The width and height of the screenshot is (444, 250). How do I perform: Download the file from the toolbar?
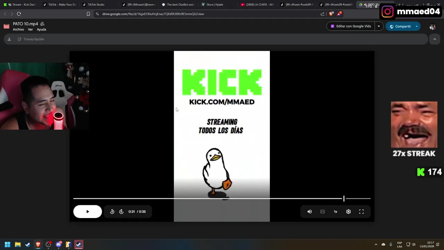(9, 39)
